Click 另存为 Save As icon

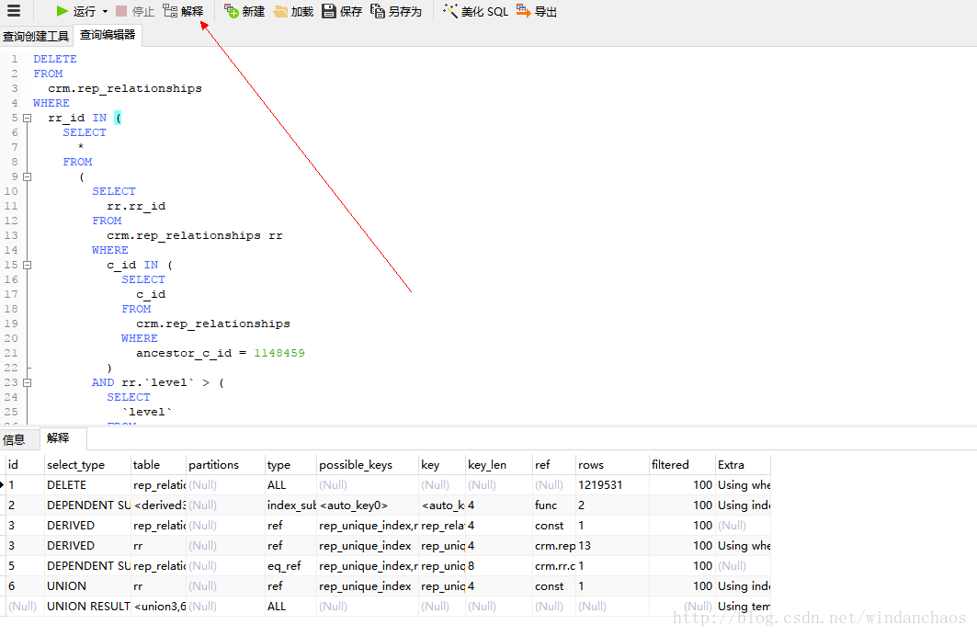(x=378, y=11)
